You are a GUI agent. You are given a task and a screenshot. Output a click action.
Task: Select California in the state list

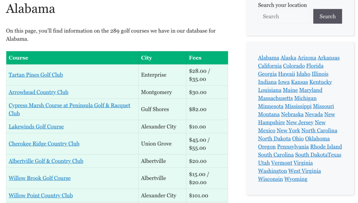[270, 66]
